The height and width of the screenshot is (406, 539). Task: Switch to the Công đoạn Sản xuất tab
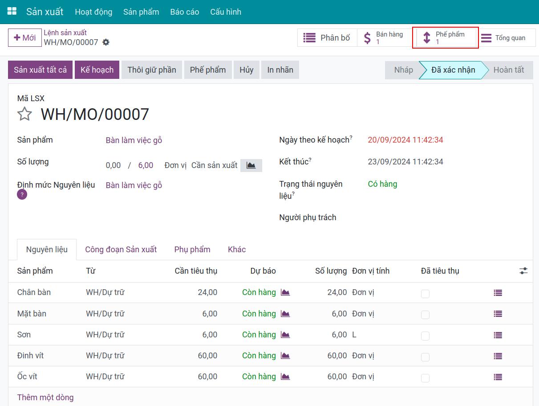pyautogui.click(x=121, y=250)
